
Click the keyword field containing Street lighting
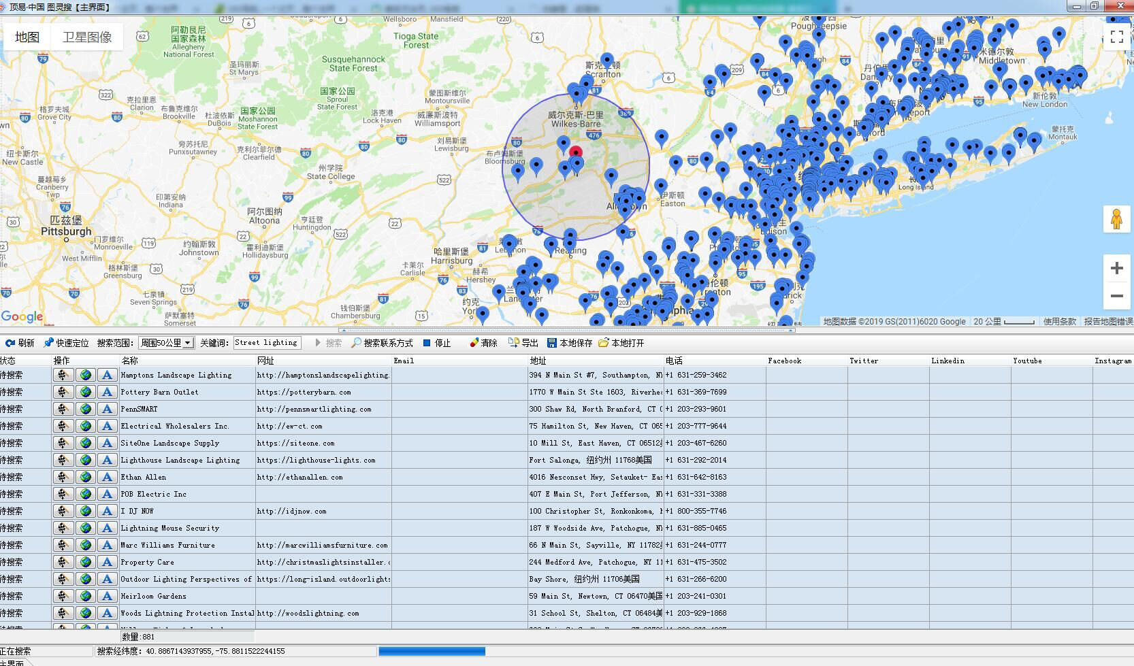coord(268,343)
